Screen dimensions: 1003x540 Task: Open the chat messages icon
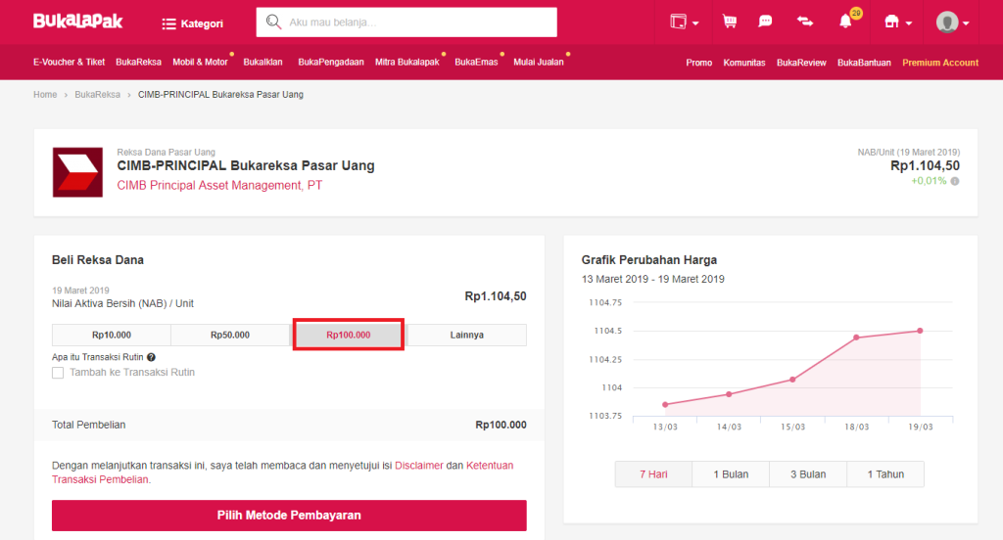[765, 22]
